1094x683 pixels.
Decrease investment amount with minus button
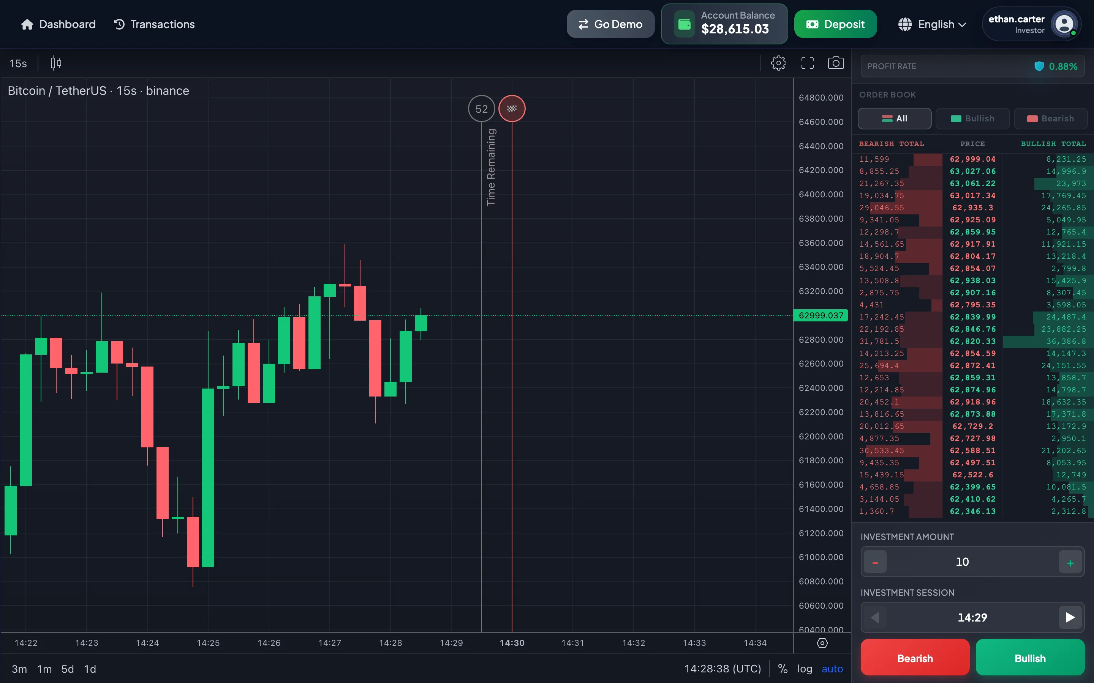[x=875, y=562]
